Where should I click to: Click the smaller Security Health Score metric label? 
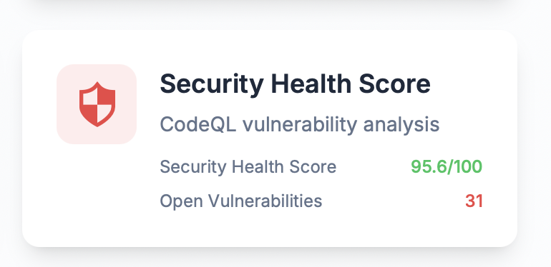[x=248, y=167]
